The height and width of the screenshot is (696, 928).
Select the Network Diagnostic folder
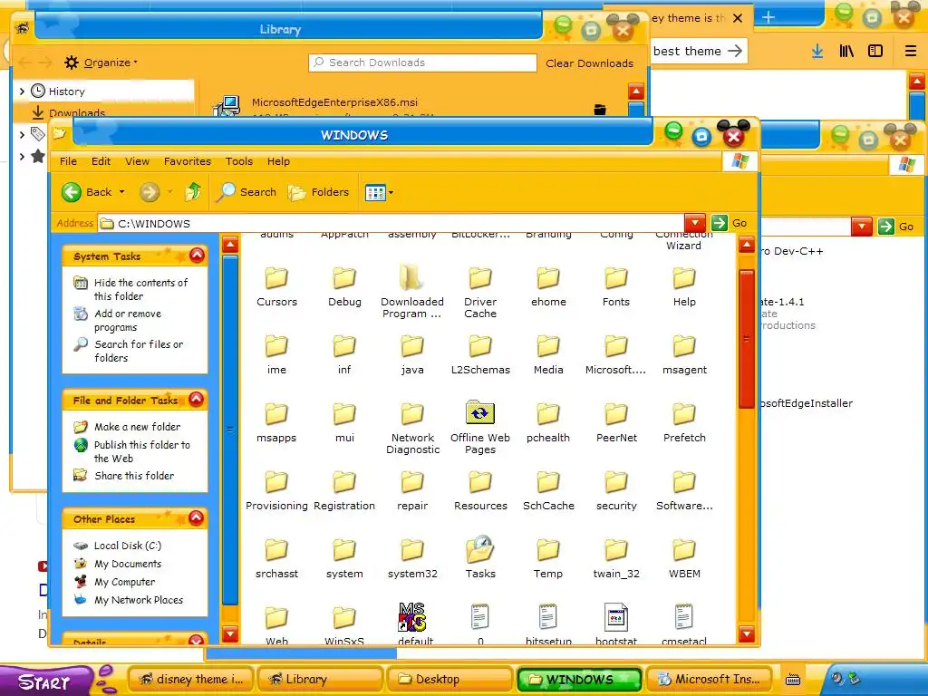(412, 428)
